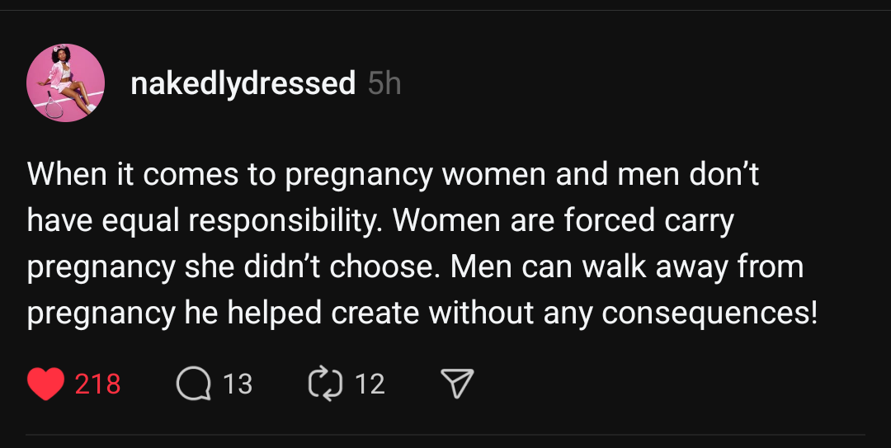Image resolution: width=891 pixels, height=448 pixels.
Task: Click the divider line below the post
Action: click(x=445, y=435)
